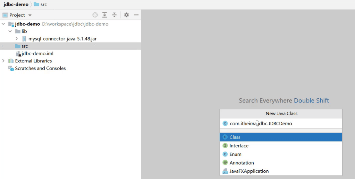The height and width of the screenshot is (179, 355).
Task: Open Scratches and Consoles
Action: [40, 69]
